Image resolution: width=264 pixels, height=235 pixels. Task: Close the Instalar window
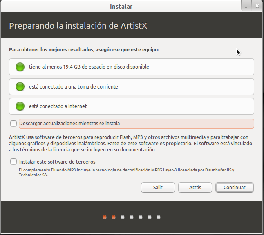(257, 6)
